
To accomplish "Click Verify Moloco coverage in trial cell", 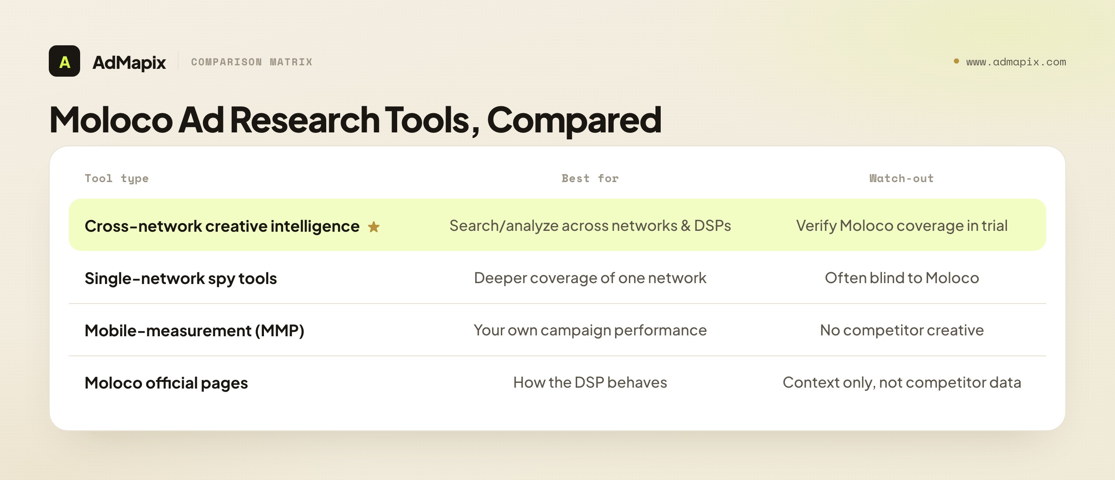I will click(902, 226).
